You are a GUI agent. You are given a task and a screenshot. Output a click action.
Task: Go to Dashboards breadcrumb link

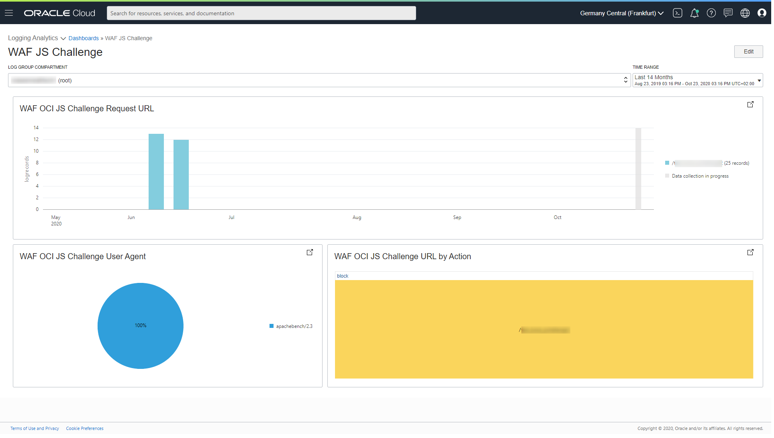84,38
